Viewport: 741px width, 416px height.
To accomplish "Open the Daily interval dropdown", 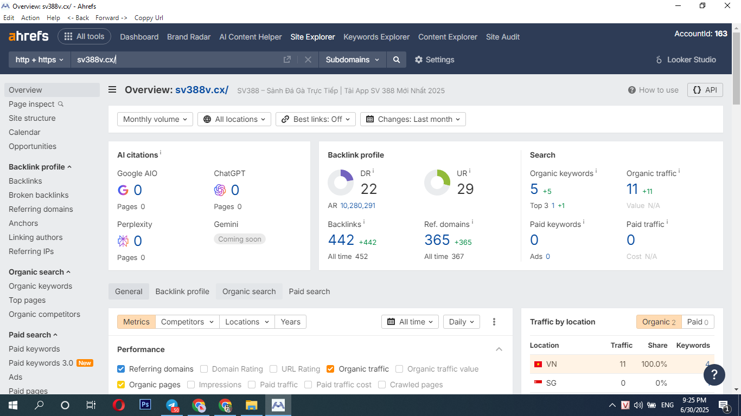I will (x=462, y=322).
